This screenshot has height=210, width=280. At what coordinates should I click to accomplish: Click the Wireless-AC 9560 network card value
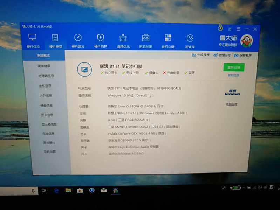pos(126,154)
